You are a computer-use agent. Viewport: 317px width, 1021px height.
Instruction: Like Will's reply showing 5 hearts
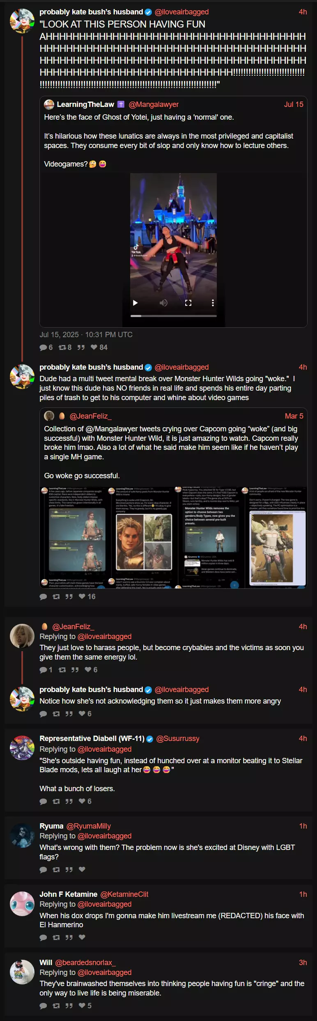coord(86,1005)
